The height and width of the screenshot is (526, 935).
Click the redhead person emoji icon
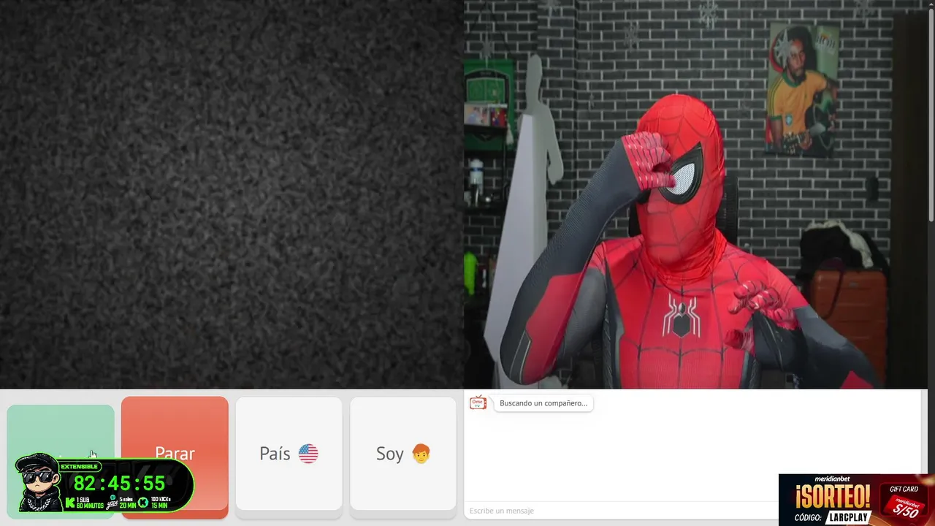(x=421, y=454)
